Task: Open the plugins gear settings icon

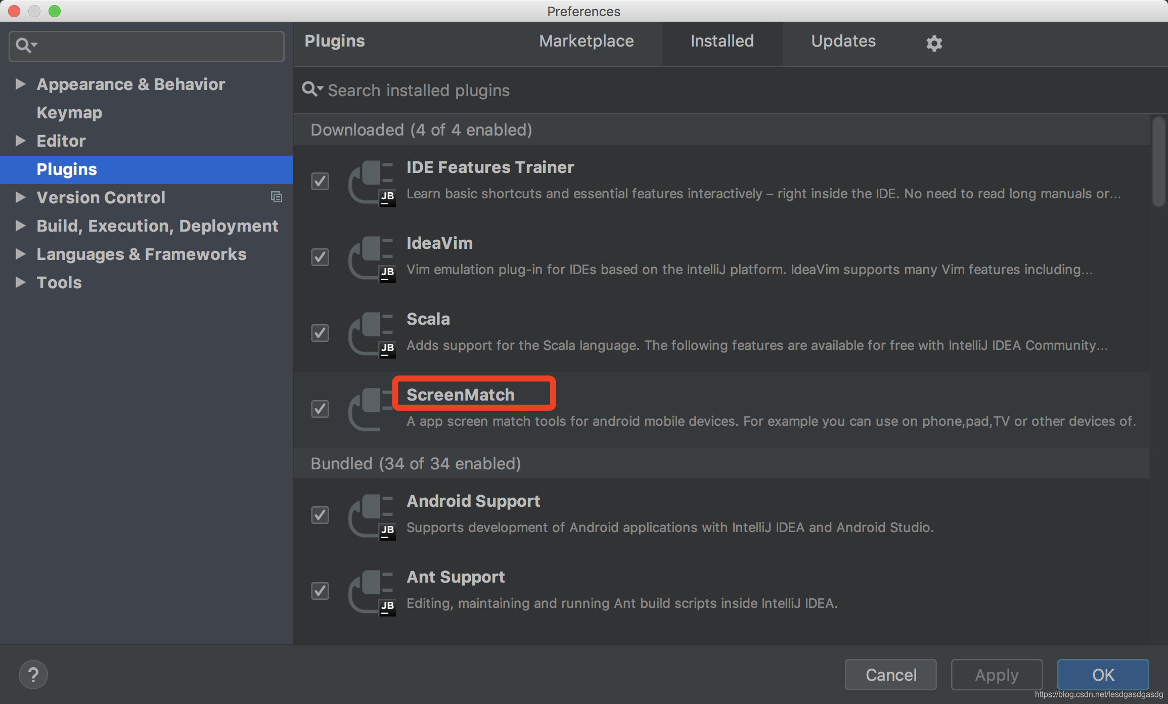Action: (934, 43)
